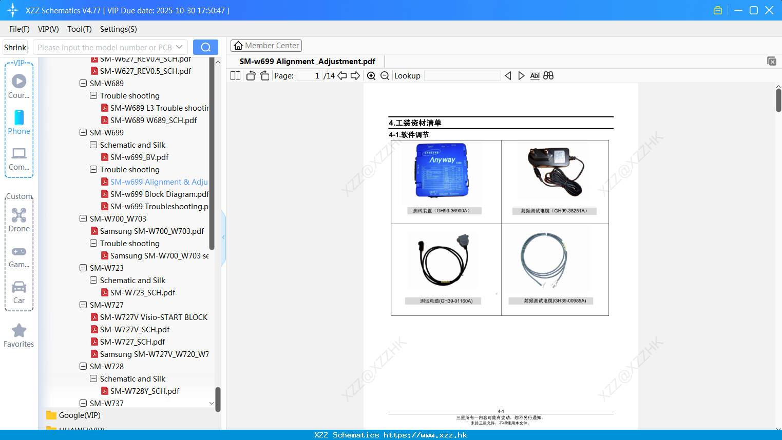Click the binoculars search icon
The width and height of the screenshot is (782, 440).
coord(548,76)
